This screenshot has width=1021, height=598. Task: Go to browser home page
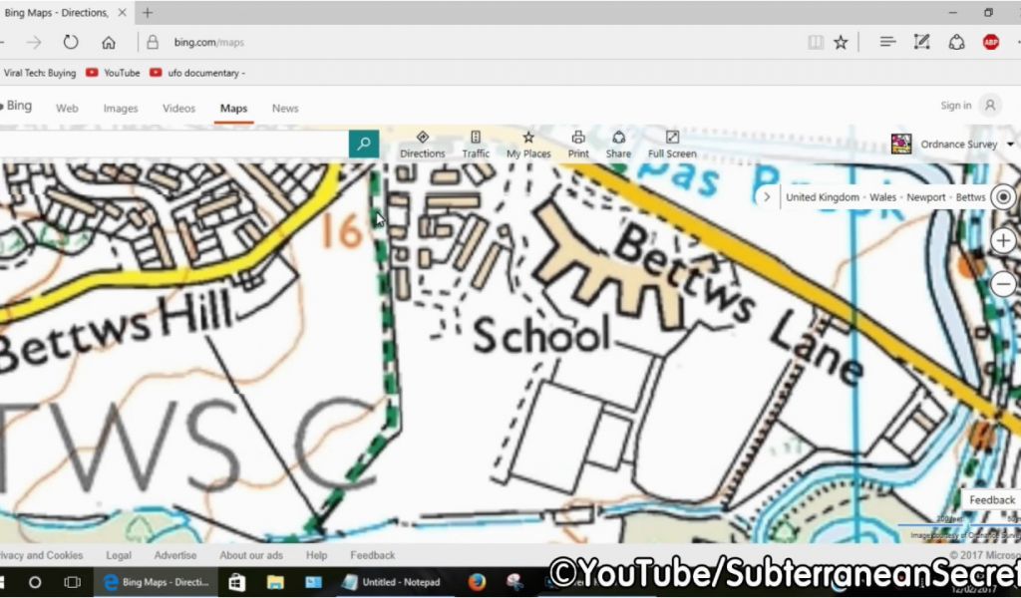[109, 42]
